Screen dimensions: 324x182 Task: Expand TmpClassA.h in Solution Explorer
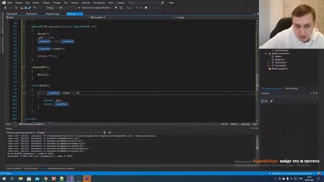[x=269, y=63]
